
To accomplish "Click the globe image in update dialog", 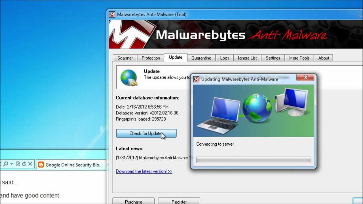I will [257, 108].
